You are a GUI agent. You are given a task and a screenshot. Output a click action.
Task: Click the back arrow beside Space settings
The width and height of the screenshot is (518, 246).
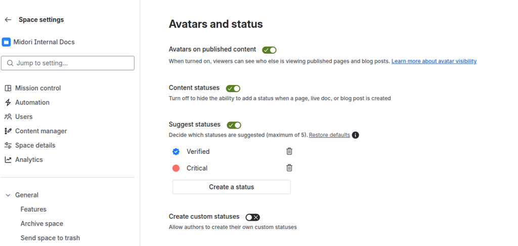[x=8, y=20]
